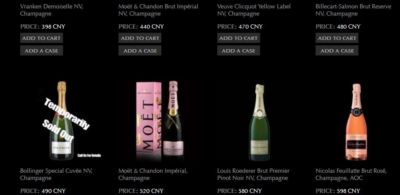Open Bollinger Special Cuvée NV product link
400x195 pixels.
click(56, 174)
